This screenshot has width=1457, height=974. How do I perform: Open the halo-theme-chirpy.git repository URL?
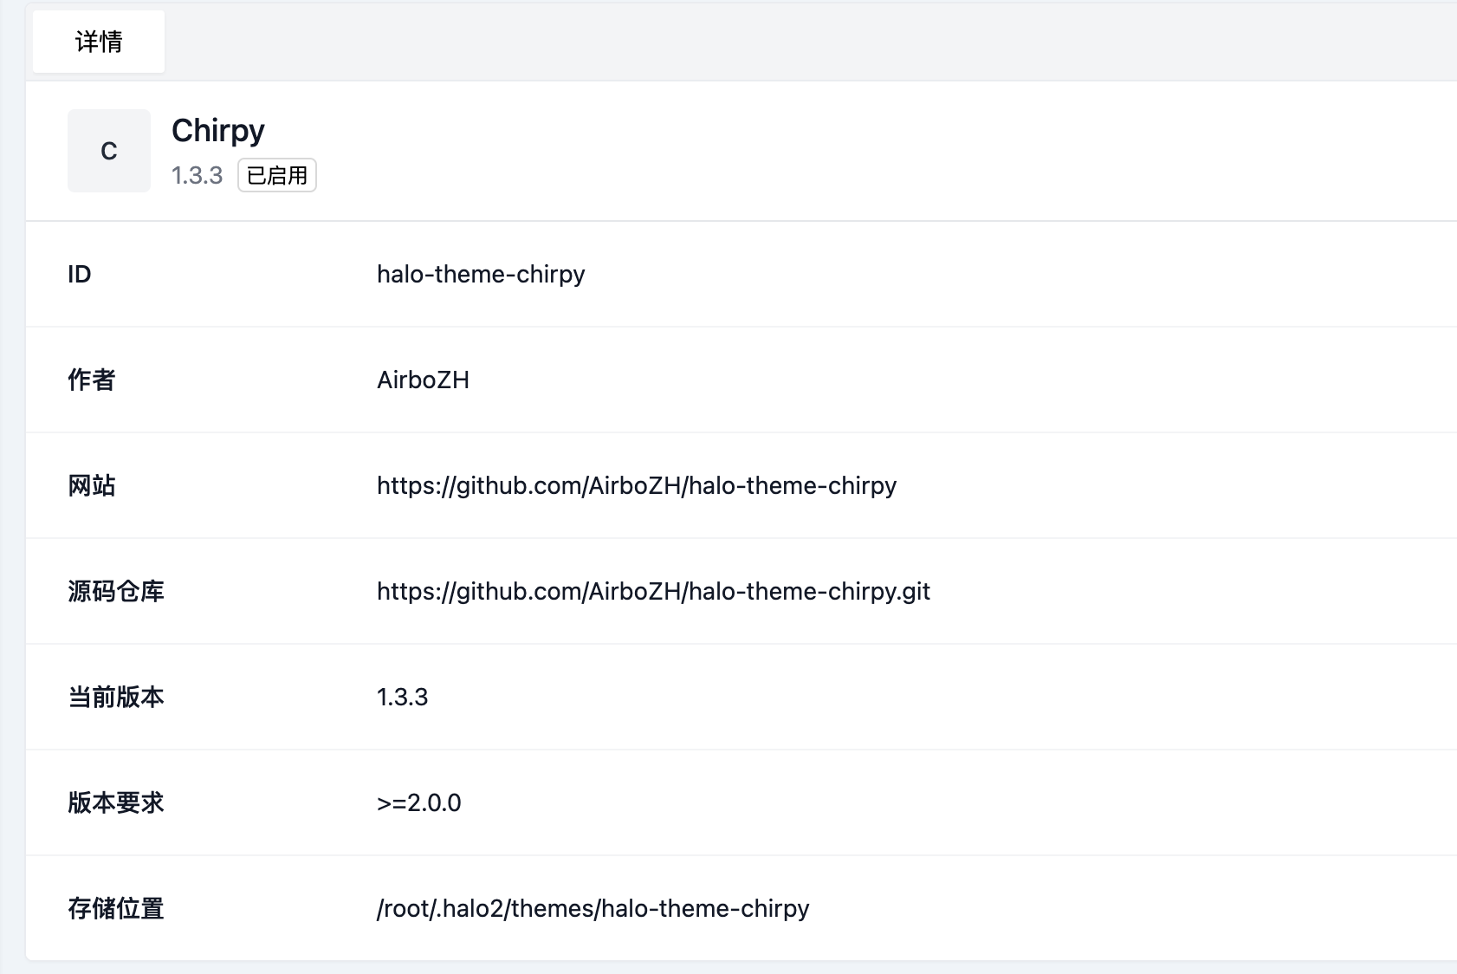pyautogui.click(x=653, y=591)
